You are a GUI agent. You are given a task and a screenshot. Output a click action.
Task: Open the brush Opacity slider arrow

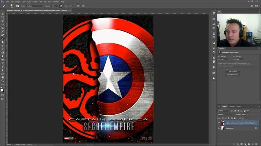pos(57,6)
